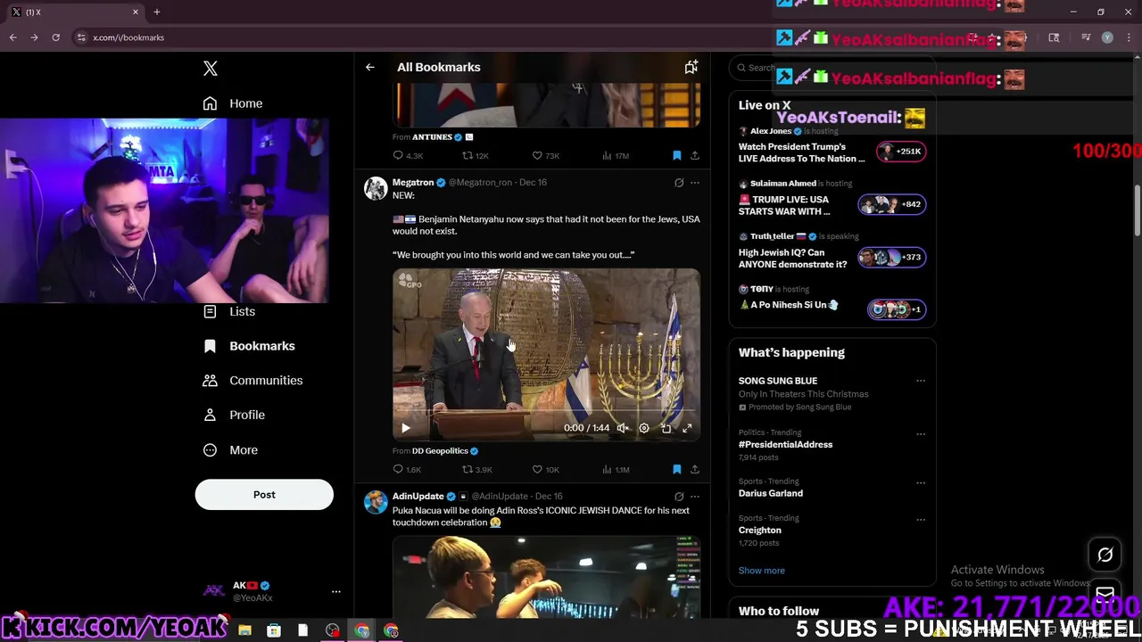Like Megatron's post with 10K likes
Image resolution: width=1142 pixels, height=642 pixels.
click(x=545, y=469)
